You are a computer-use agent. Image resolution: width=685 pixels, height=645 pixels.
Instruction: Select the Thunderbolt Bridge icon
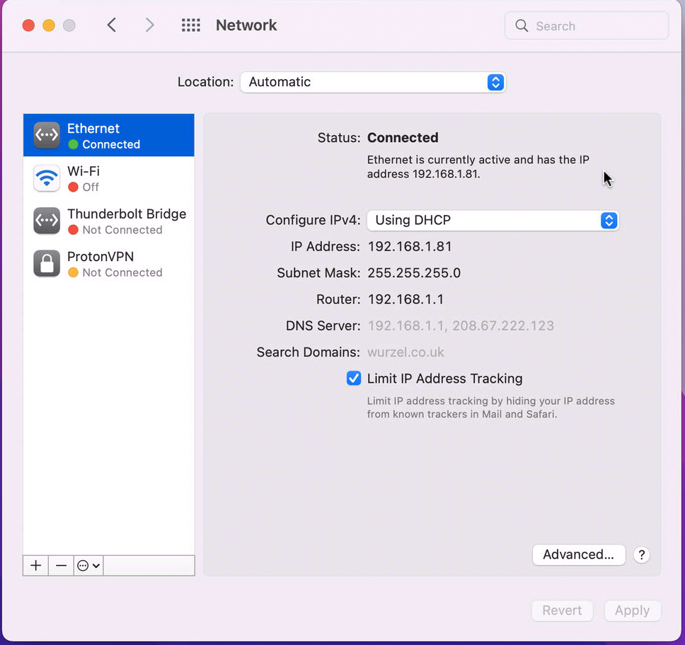click(x=47, y=221)
